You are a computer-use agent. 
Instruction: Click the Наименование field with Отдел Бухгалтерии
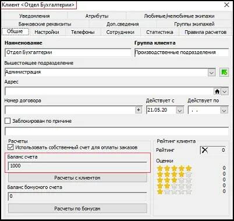coord(68,52)
